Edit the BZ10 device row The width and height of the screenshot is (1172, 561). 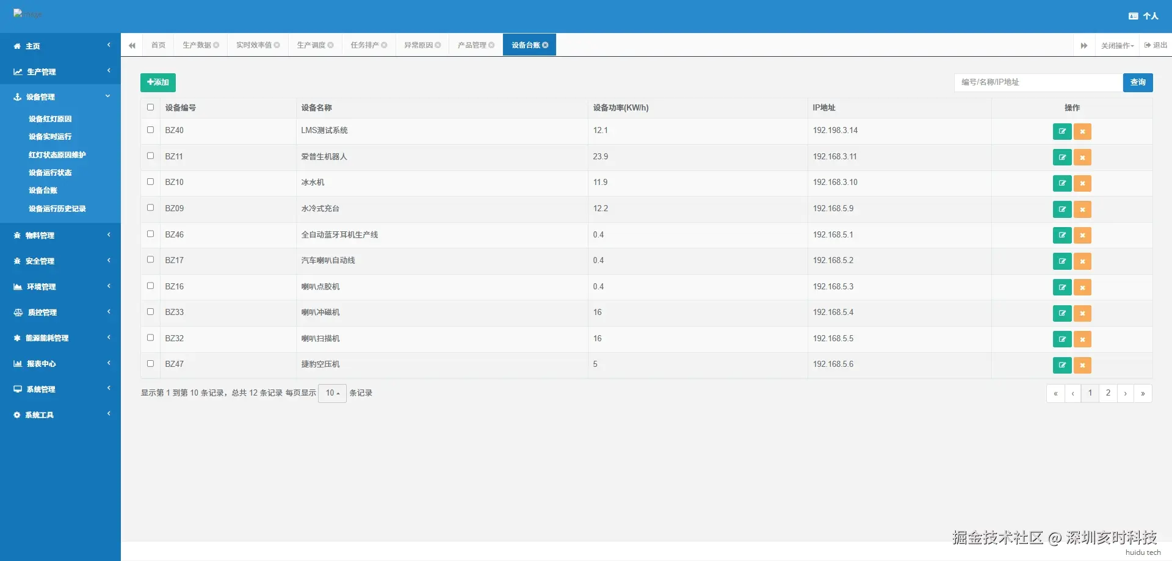tap(1062, 183)
